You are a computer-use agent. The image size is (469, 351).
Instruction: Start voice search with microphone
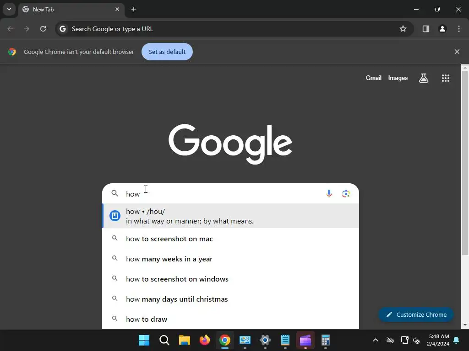pos(329,194)
